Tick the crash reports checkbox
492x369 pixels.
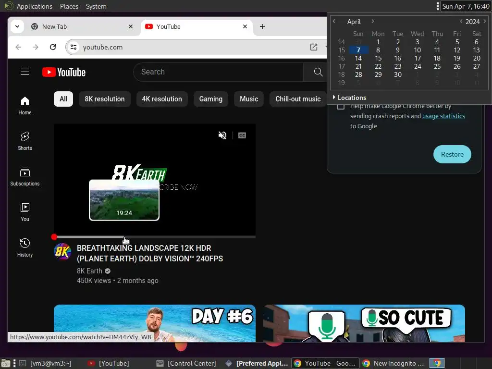341,106
